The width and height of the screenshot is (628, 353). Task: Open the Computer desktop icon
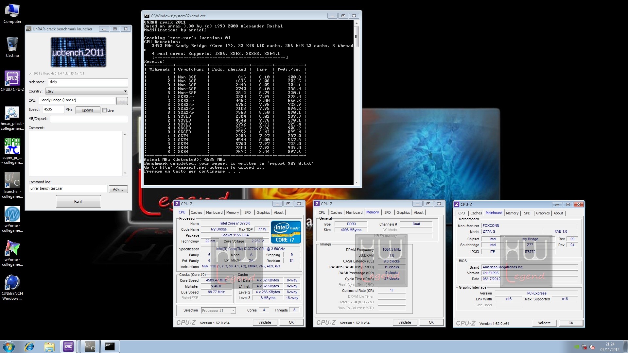click(12, 13)
